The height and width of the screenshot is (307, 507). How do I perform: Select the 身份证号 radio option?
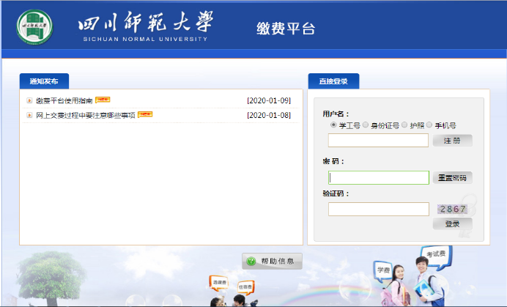(366, 125)
